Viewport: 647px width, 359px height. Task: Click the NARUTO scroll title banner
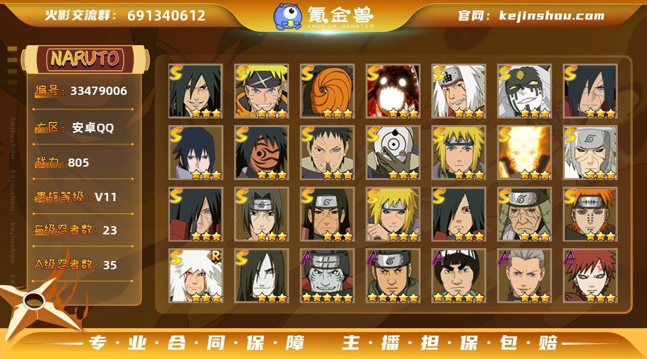(86, 59)
